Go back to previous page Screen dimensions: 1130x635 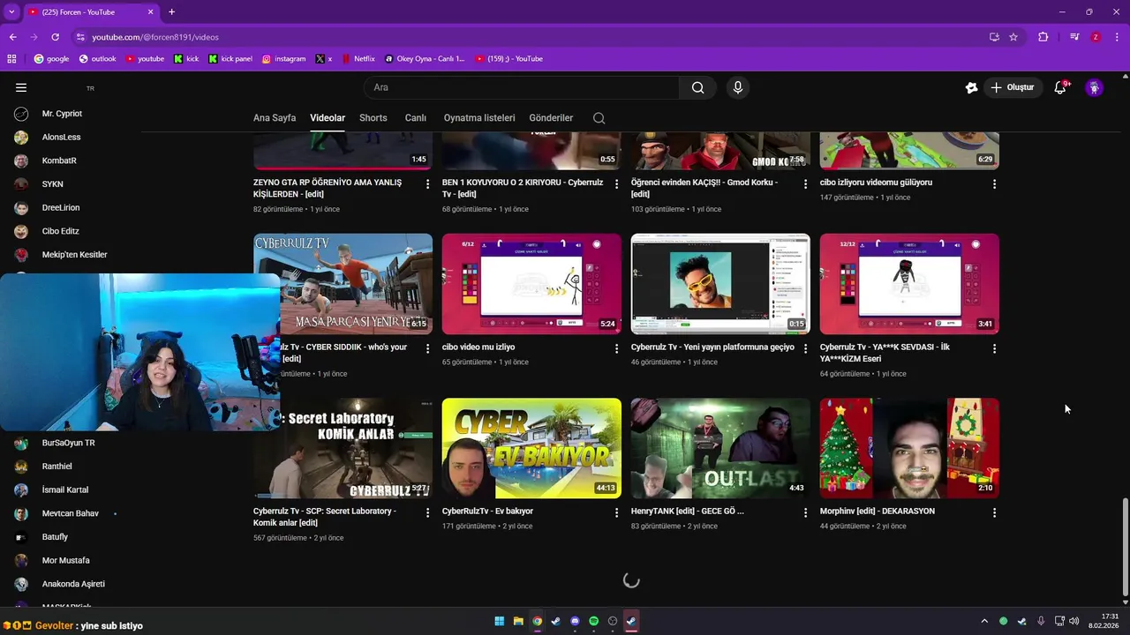coord(12,37)
